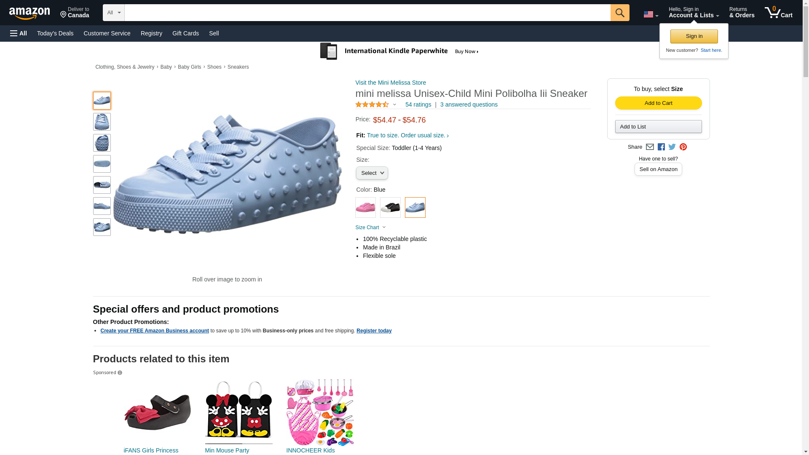Share on Facebook icon
Viewport: 809px width, 455px height.
tap(661, 147)
